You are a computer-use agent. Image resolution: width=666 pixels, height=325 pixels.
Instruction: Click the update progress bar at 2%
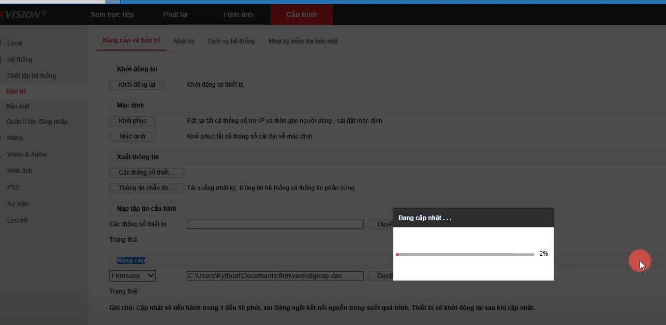[x=465, y=255]
